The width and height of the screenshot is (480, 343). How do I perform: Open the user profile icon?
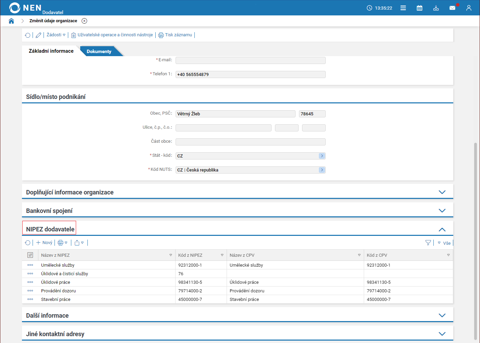click(x=469, y=8)
